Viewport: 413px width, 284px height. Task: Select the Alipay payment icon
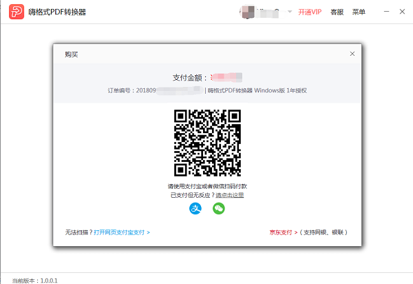pos(195,209)
